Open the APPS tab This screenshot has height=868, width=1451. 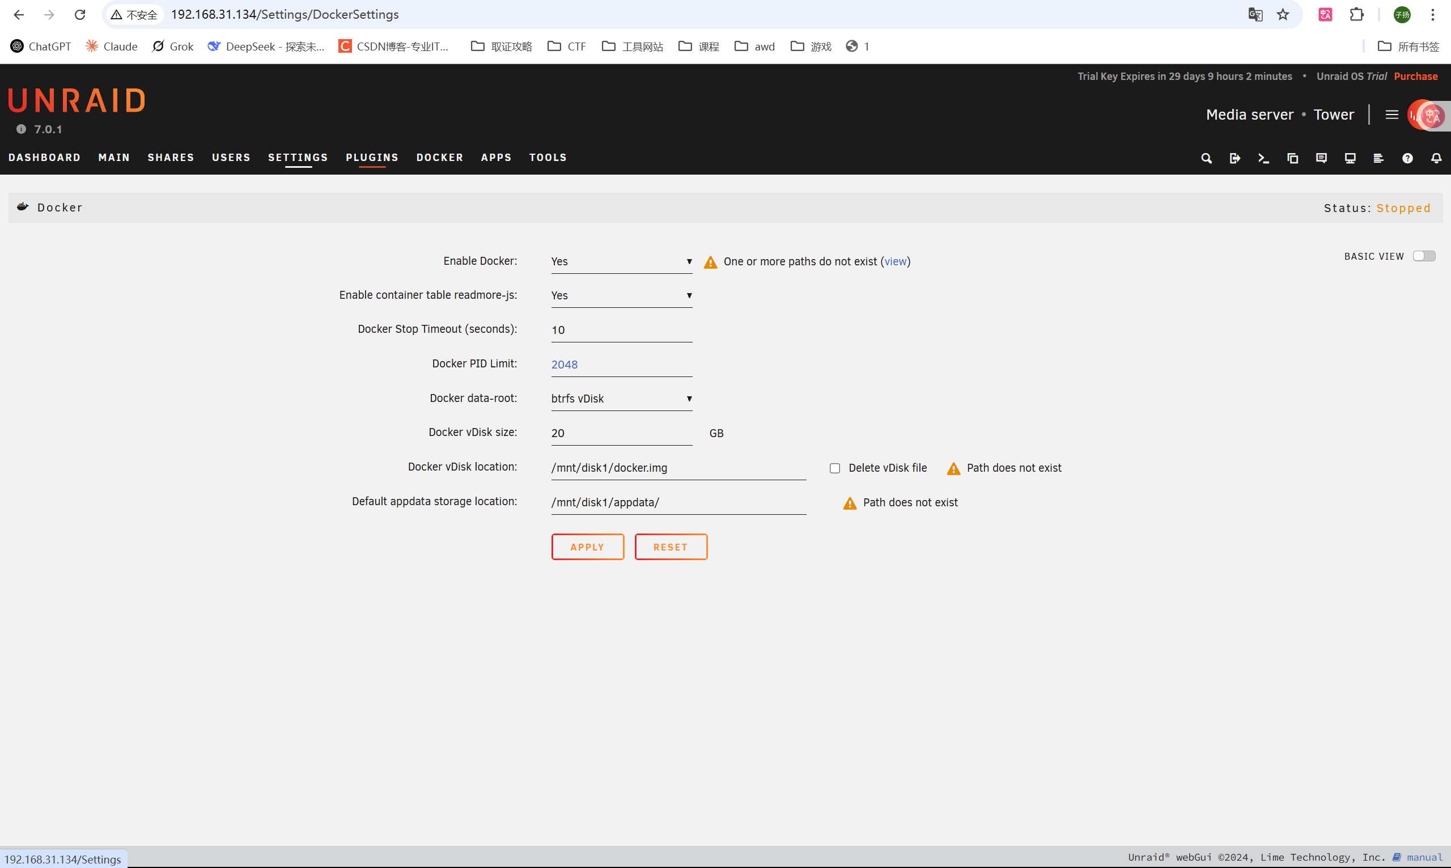(497, 158)
